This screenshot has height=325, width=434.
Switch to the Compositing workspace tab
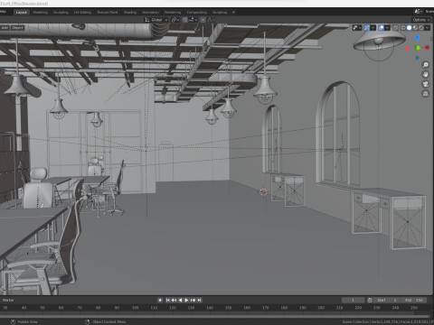coord(197,13)
